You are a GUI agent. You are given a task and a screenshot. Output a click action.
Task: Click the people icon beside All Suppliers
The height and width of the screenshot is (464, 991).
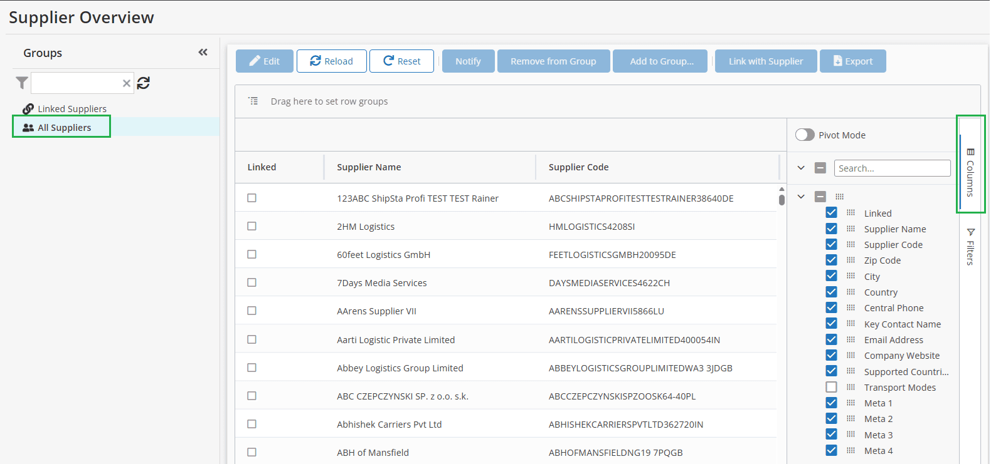tap(28, 128)
